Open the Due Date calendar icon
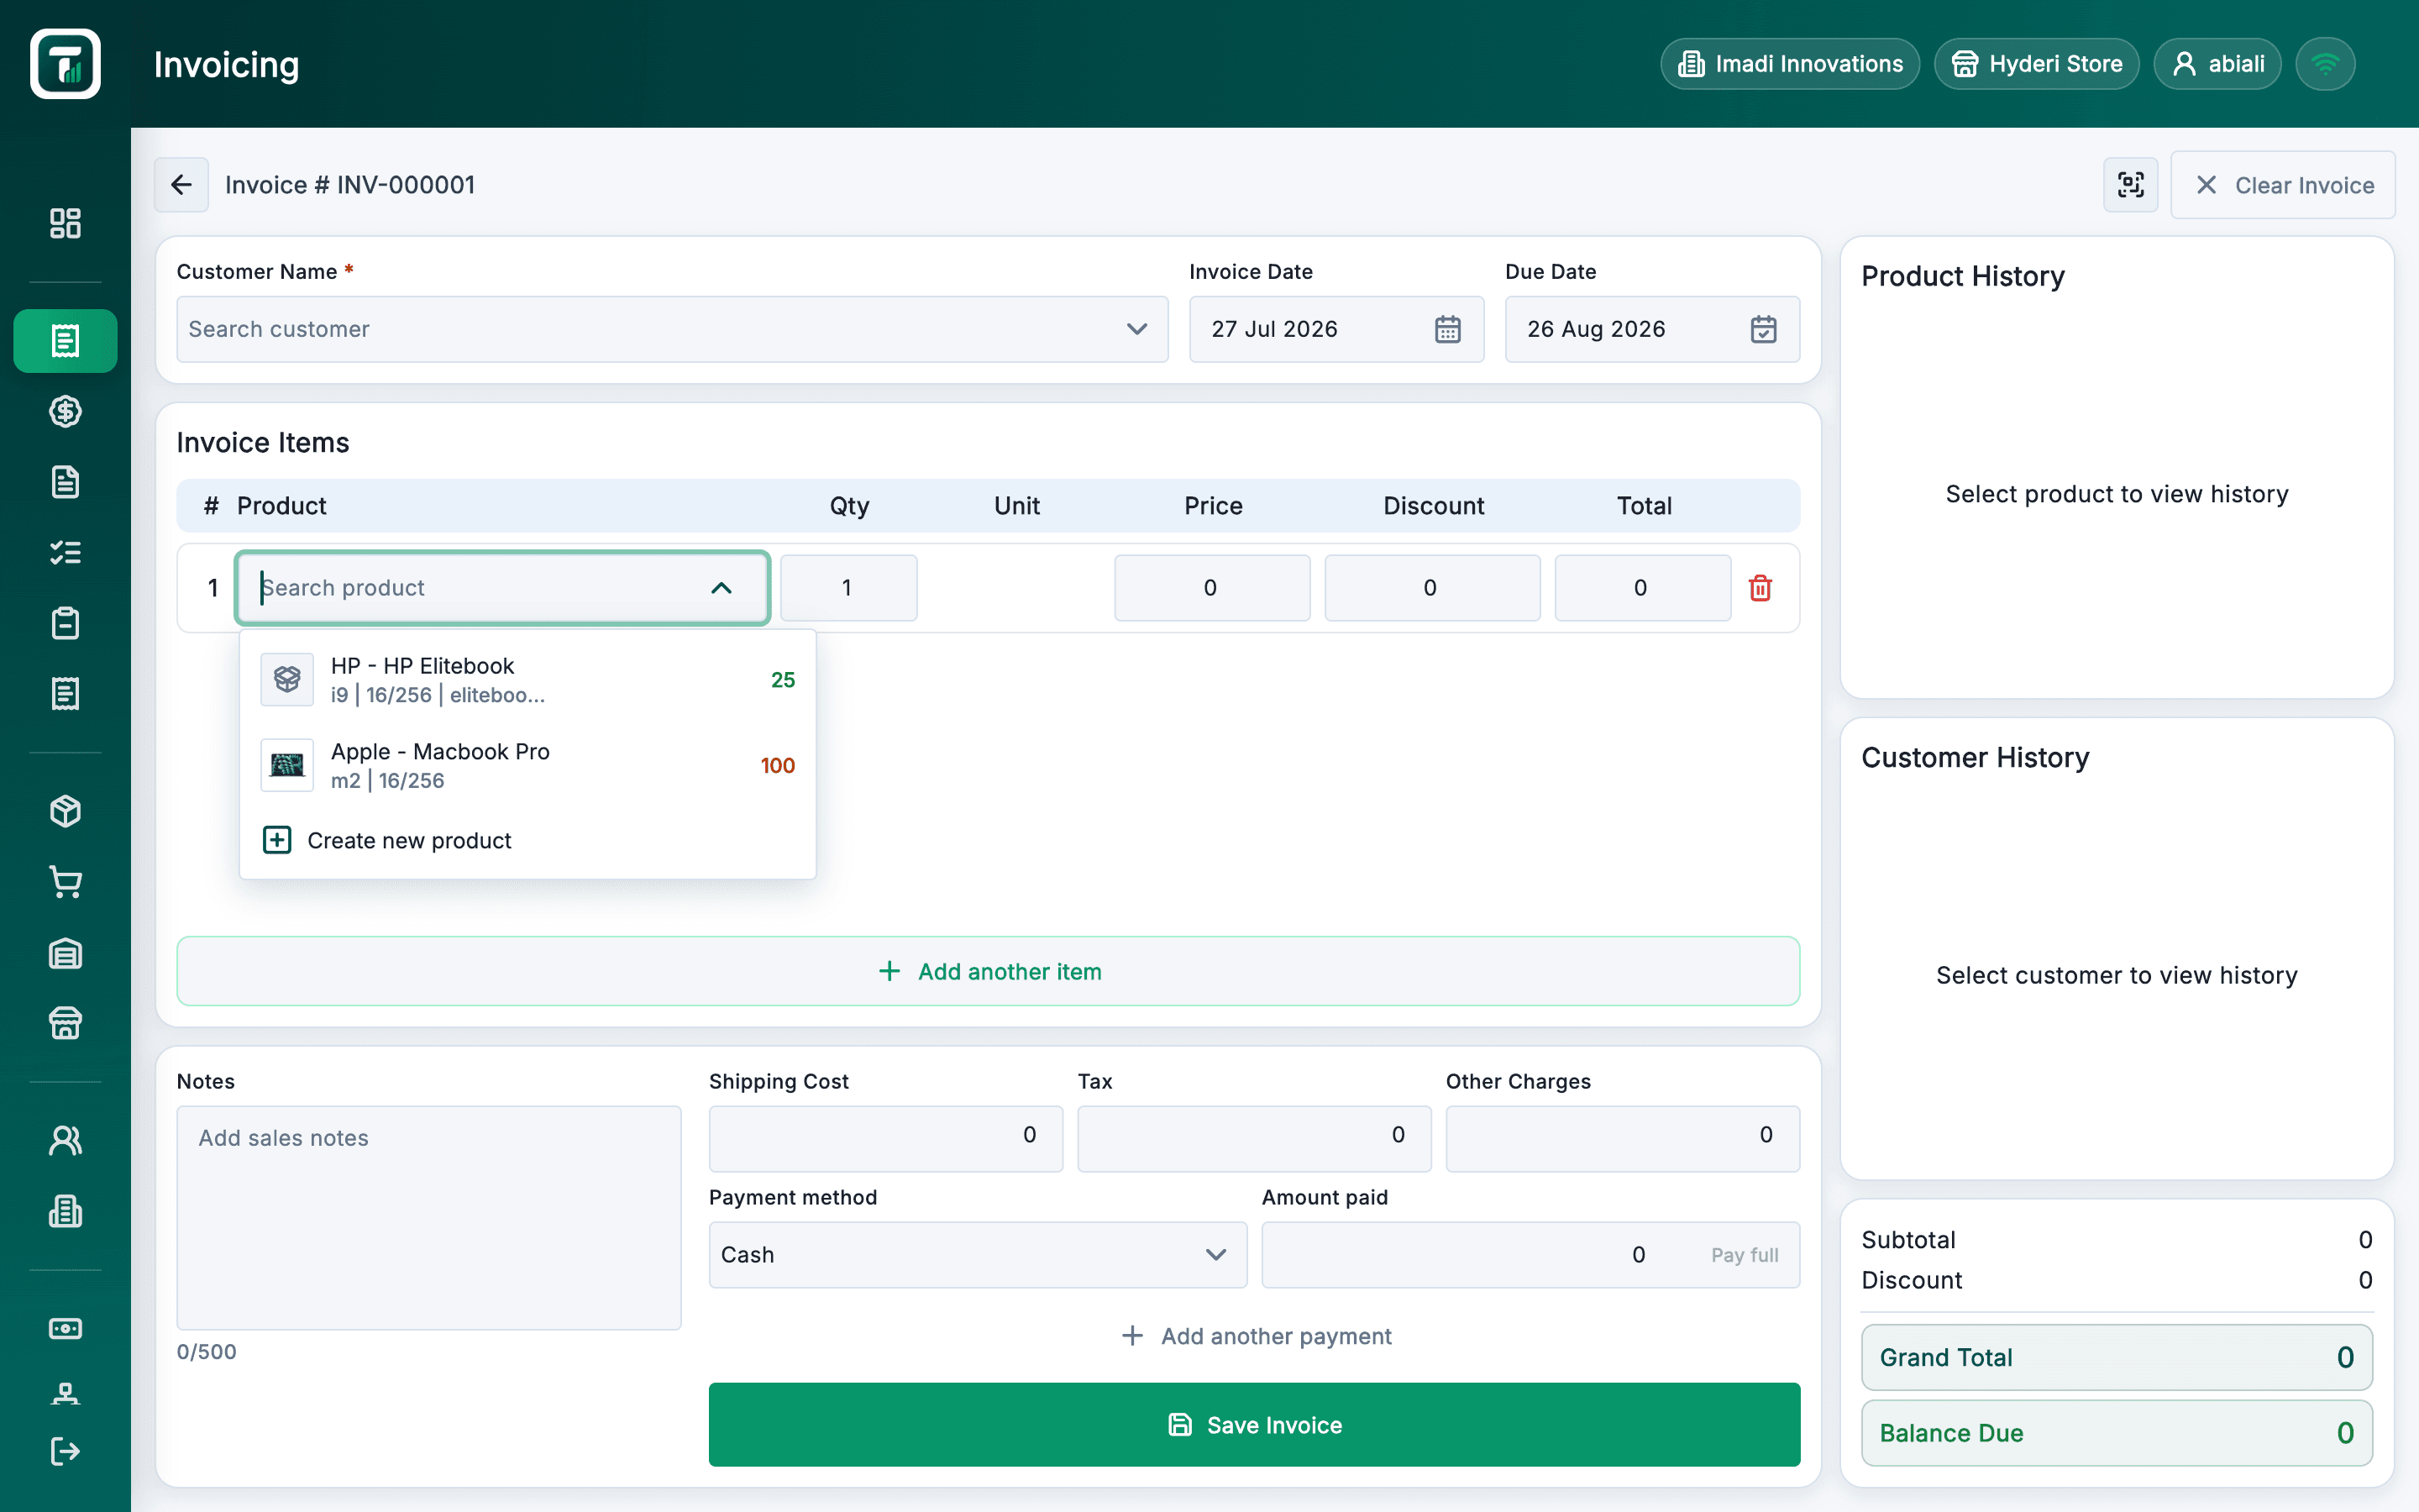The height and width of the screenshot is (1512, 2419). (1763, 329)
